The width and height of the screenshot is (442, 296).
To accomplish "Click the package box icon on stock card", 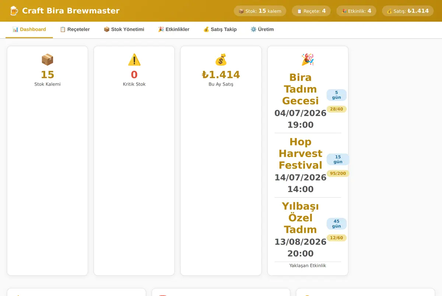I will (48, 59).
